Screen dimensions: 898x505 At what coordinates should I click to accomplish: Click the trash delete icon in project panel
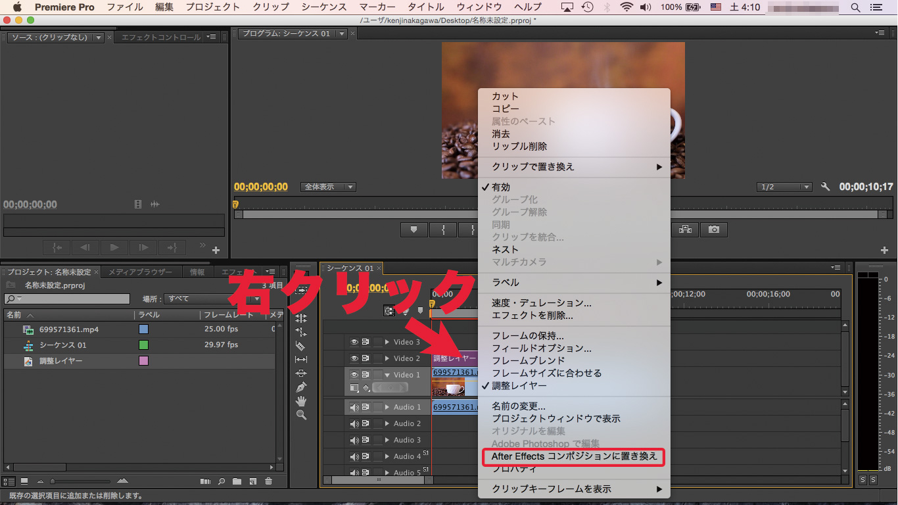tap(268, 481)
